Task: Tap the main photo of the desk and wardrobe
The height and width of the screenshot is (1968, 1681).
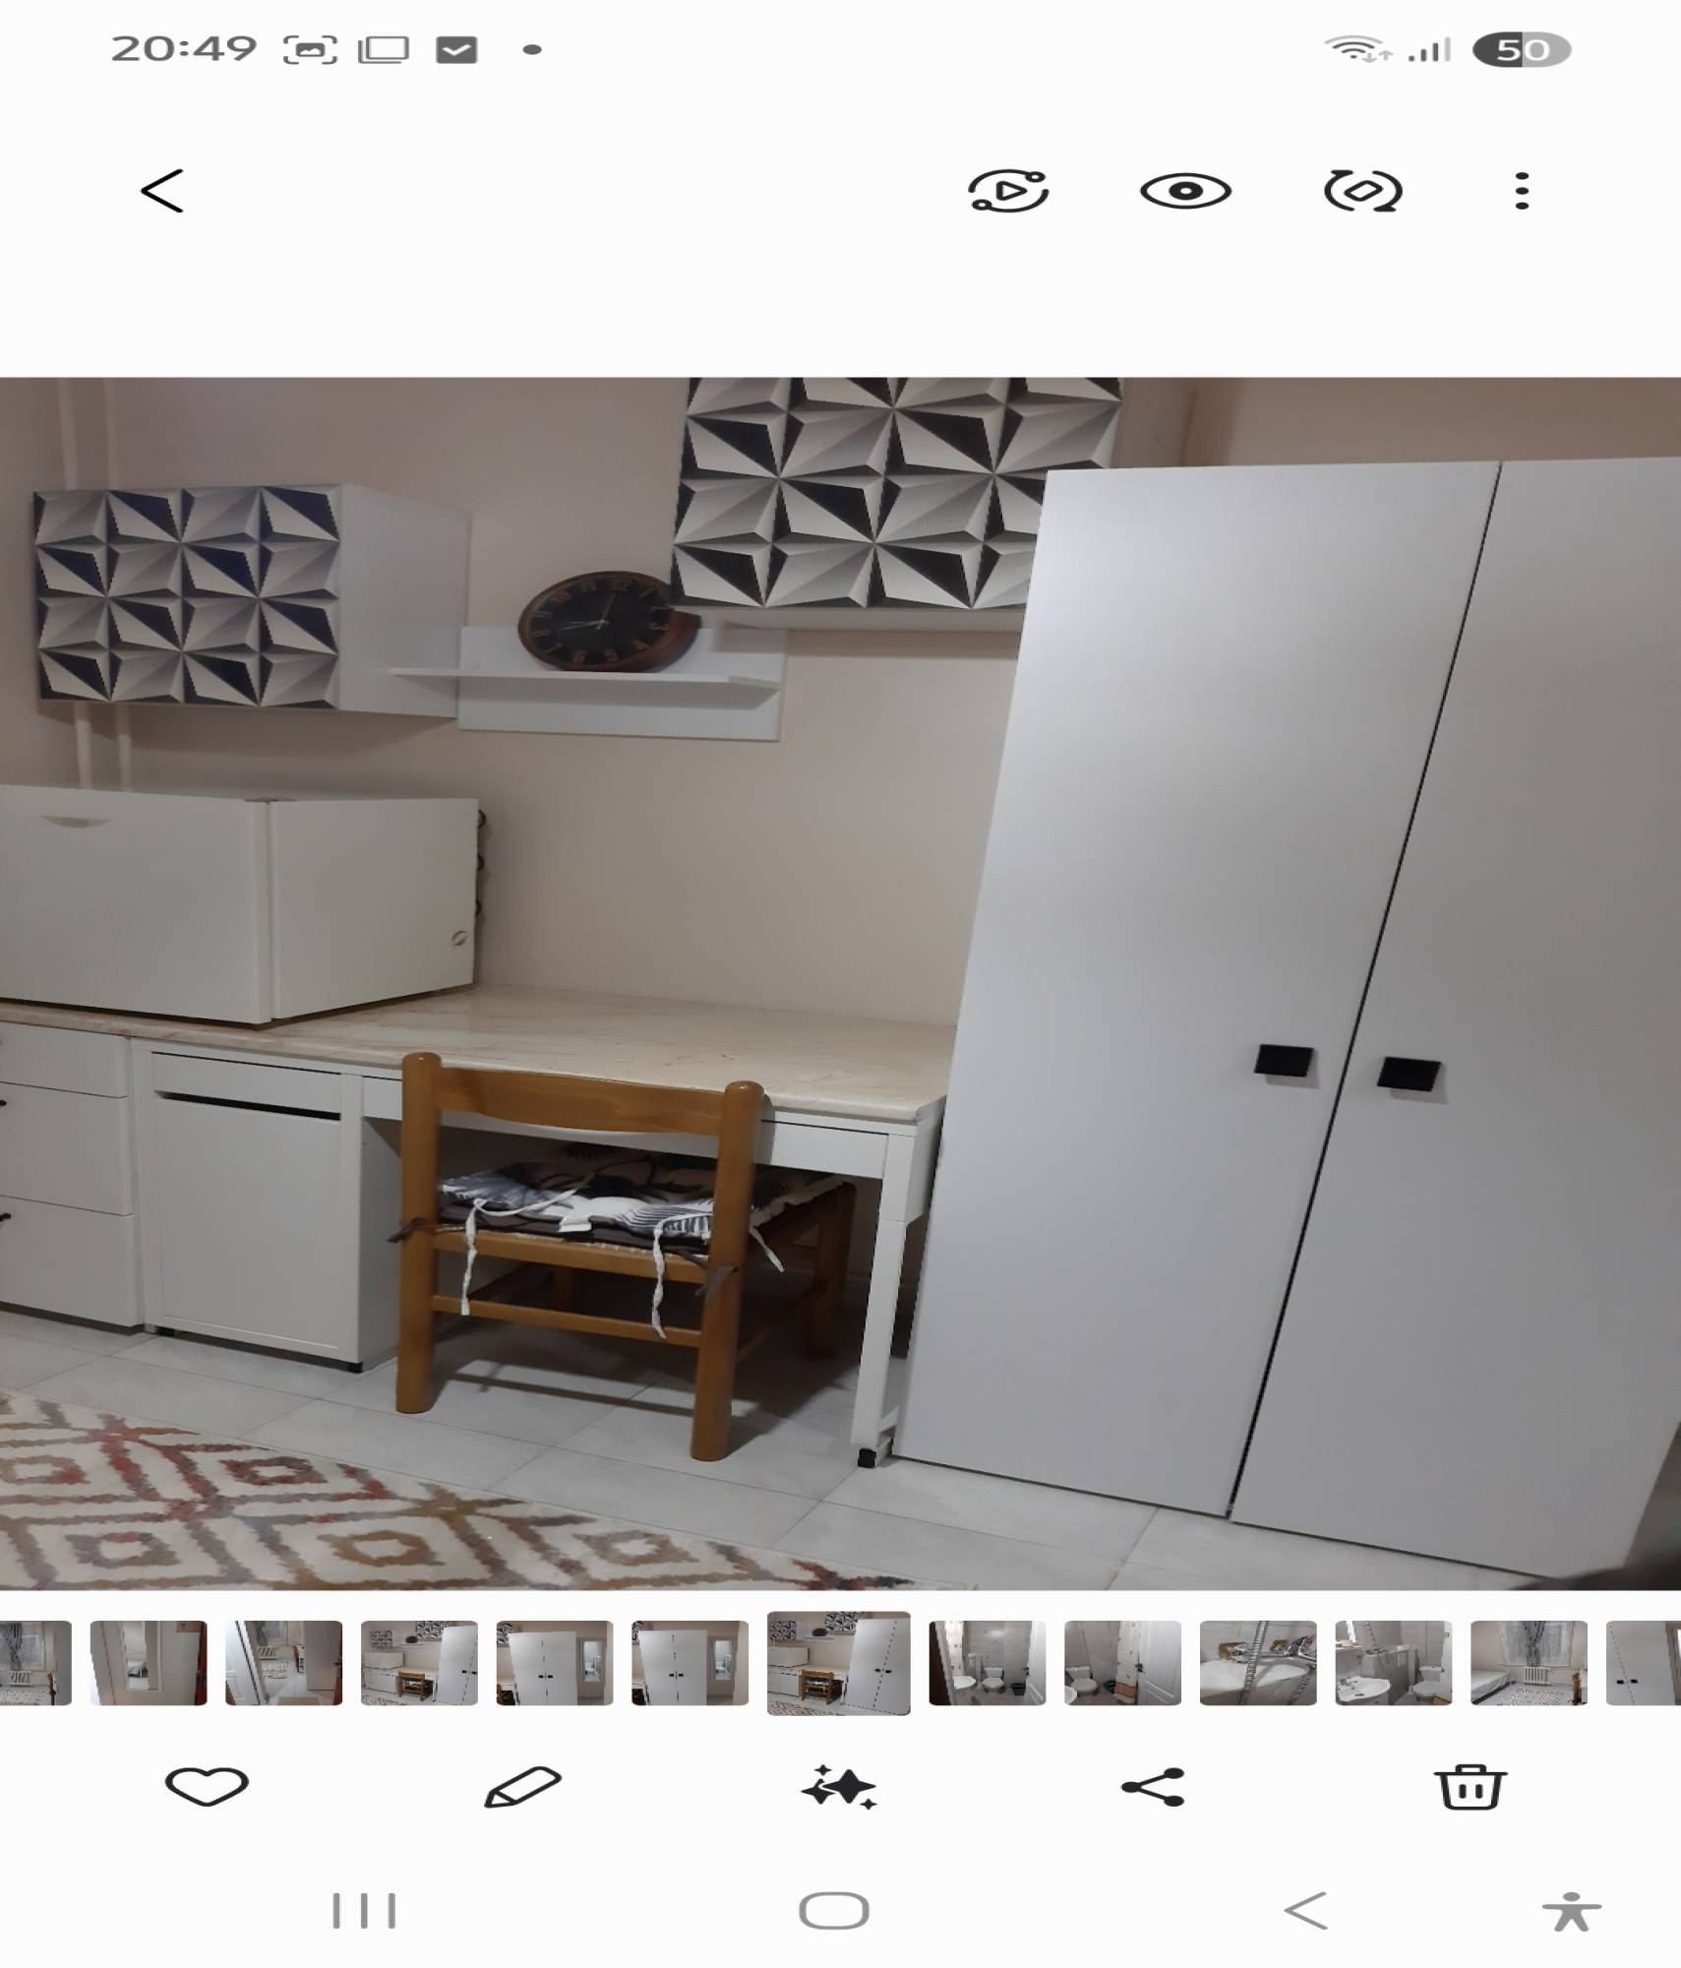Action: point(840,984)
